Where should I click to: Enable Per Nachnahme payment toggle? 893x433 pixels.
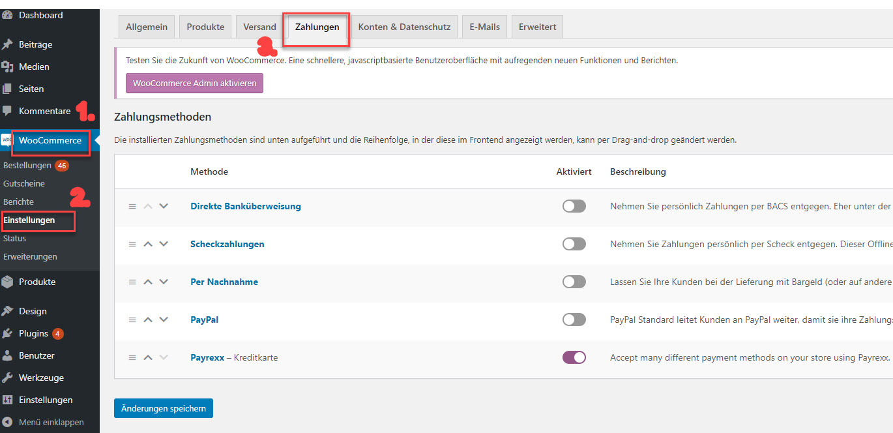[574, 282]
